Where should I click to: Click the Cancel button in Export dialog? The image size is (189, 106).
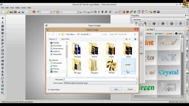pyautogui.click(x=130, y=89)
